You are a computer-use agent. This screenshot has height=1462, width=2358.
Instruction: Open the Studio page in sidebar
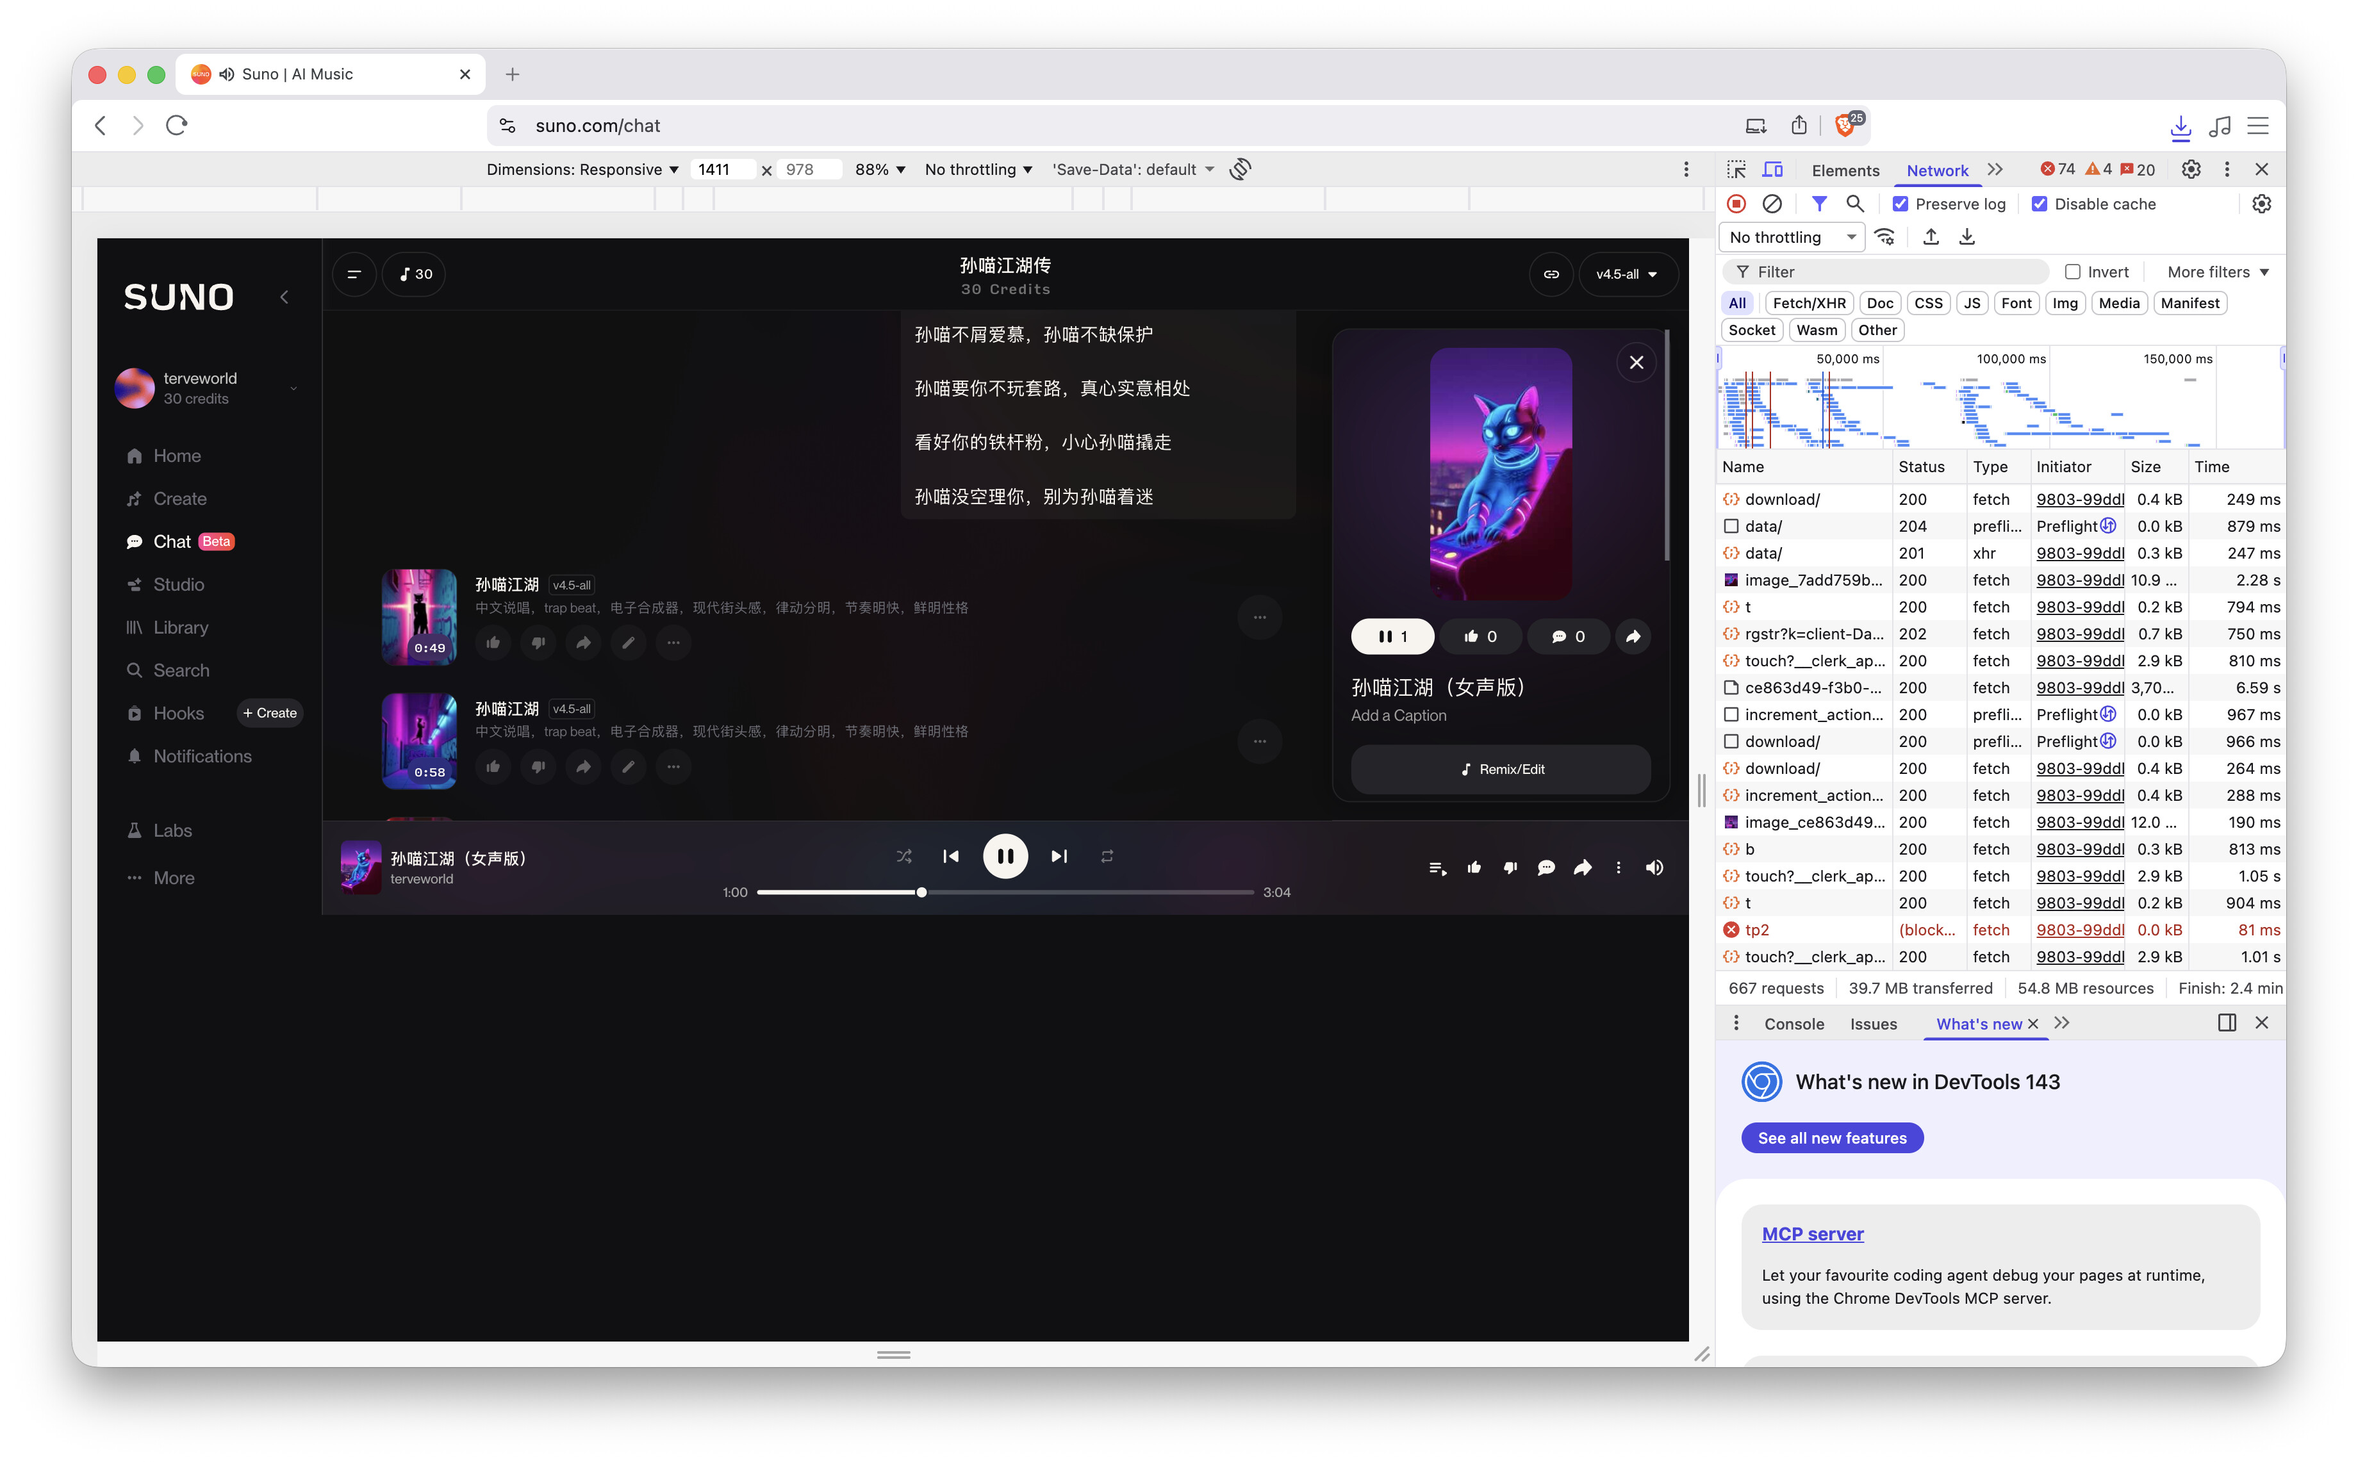coord(178,584)
